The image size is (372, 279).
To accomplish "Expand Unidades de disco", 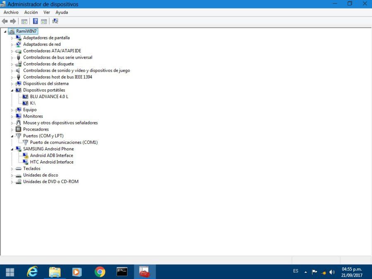I will [x=12, y=175].
